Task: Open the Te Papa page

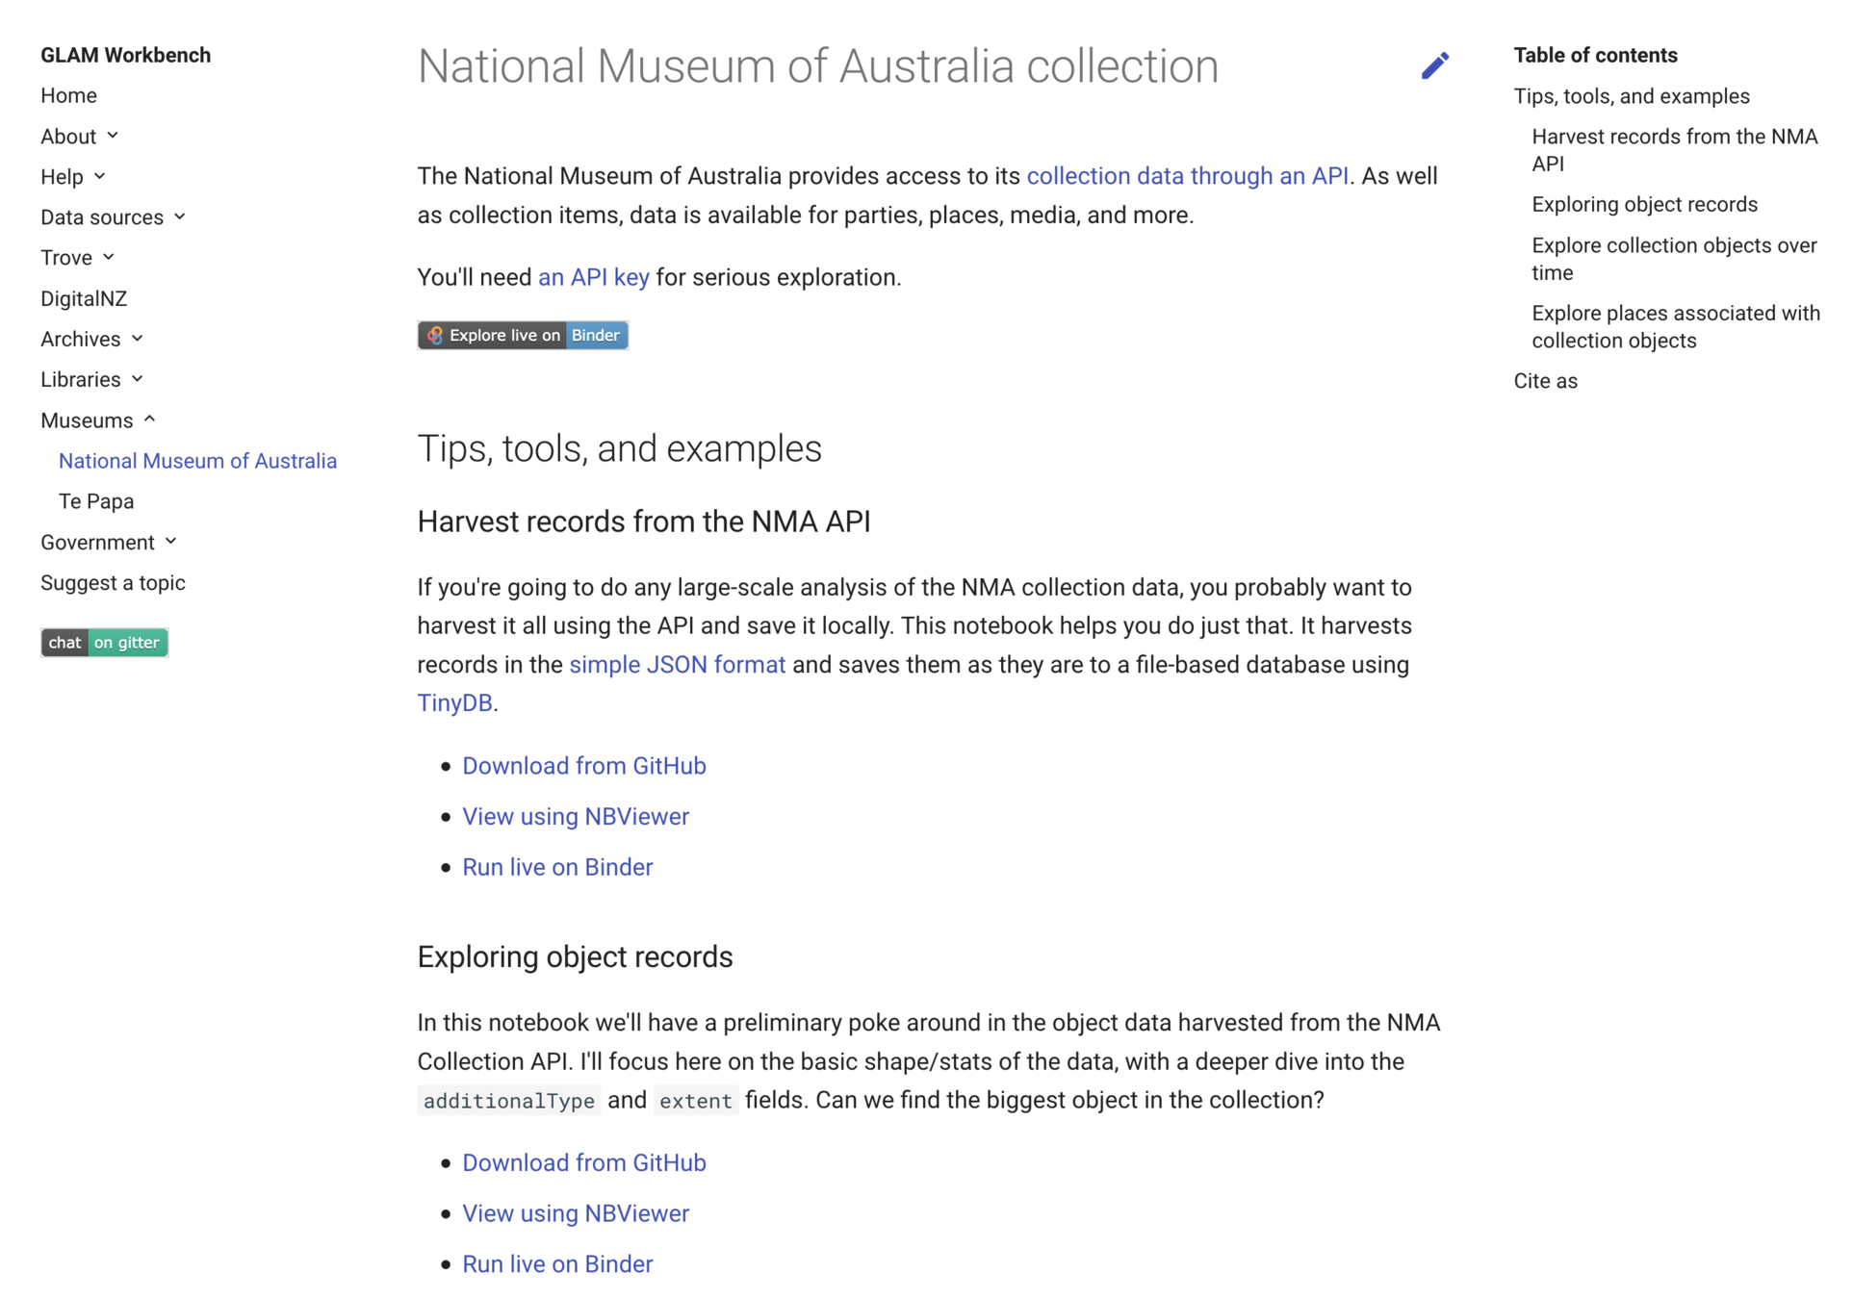Action: (96, 501)
